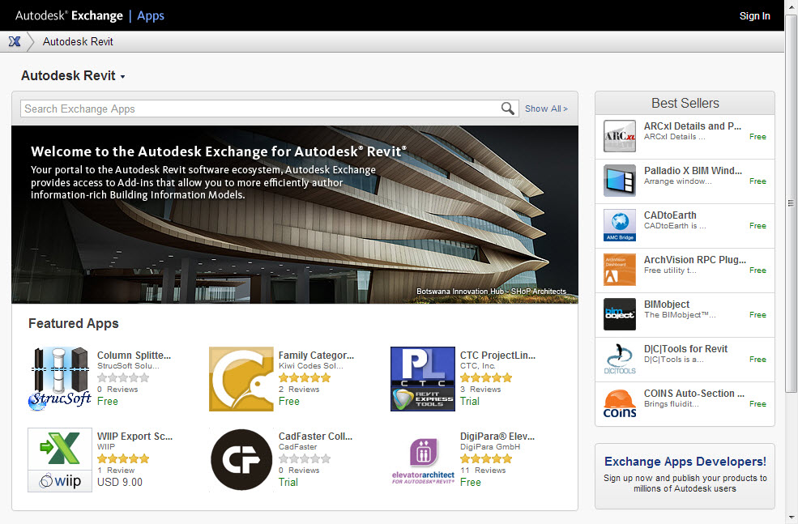Screen dimensions: 798x524
Task: Click the Apps link in header
Action: pos(151,15)
